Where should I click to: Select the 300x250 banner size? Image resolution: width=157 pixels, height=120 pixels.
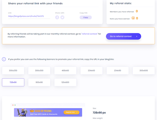coord(13,70)
